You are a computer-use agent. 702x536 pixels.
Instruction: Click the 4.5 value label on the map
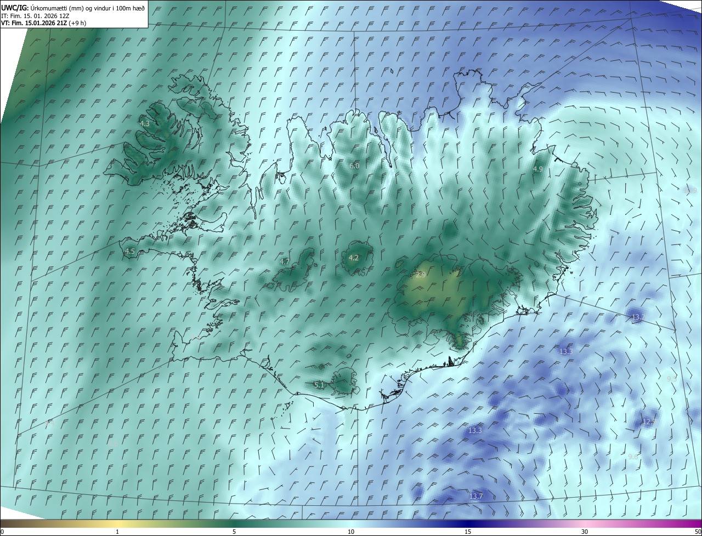130,251
